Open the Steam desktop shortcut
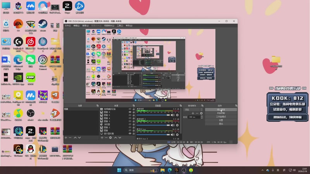The height and width of the screenshot is (174, 310). 43,26
